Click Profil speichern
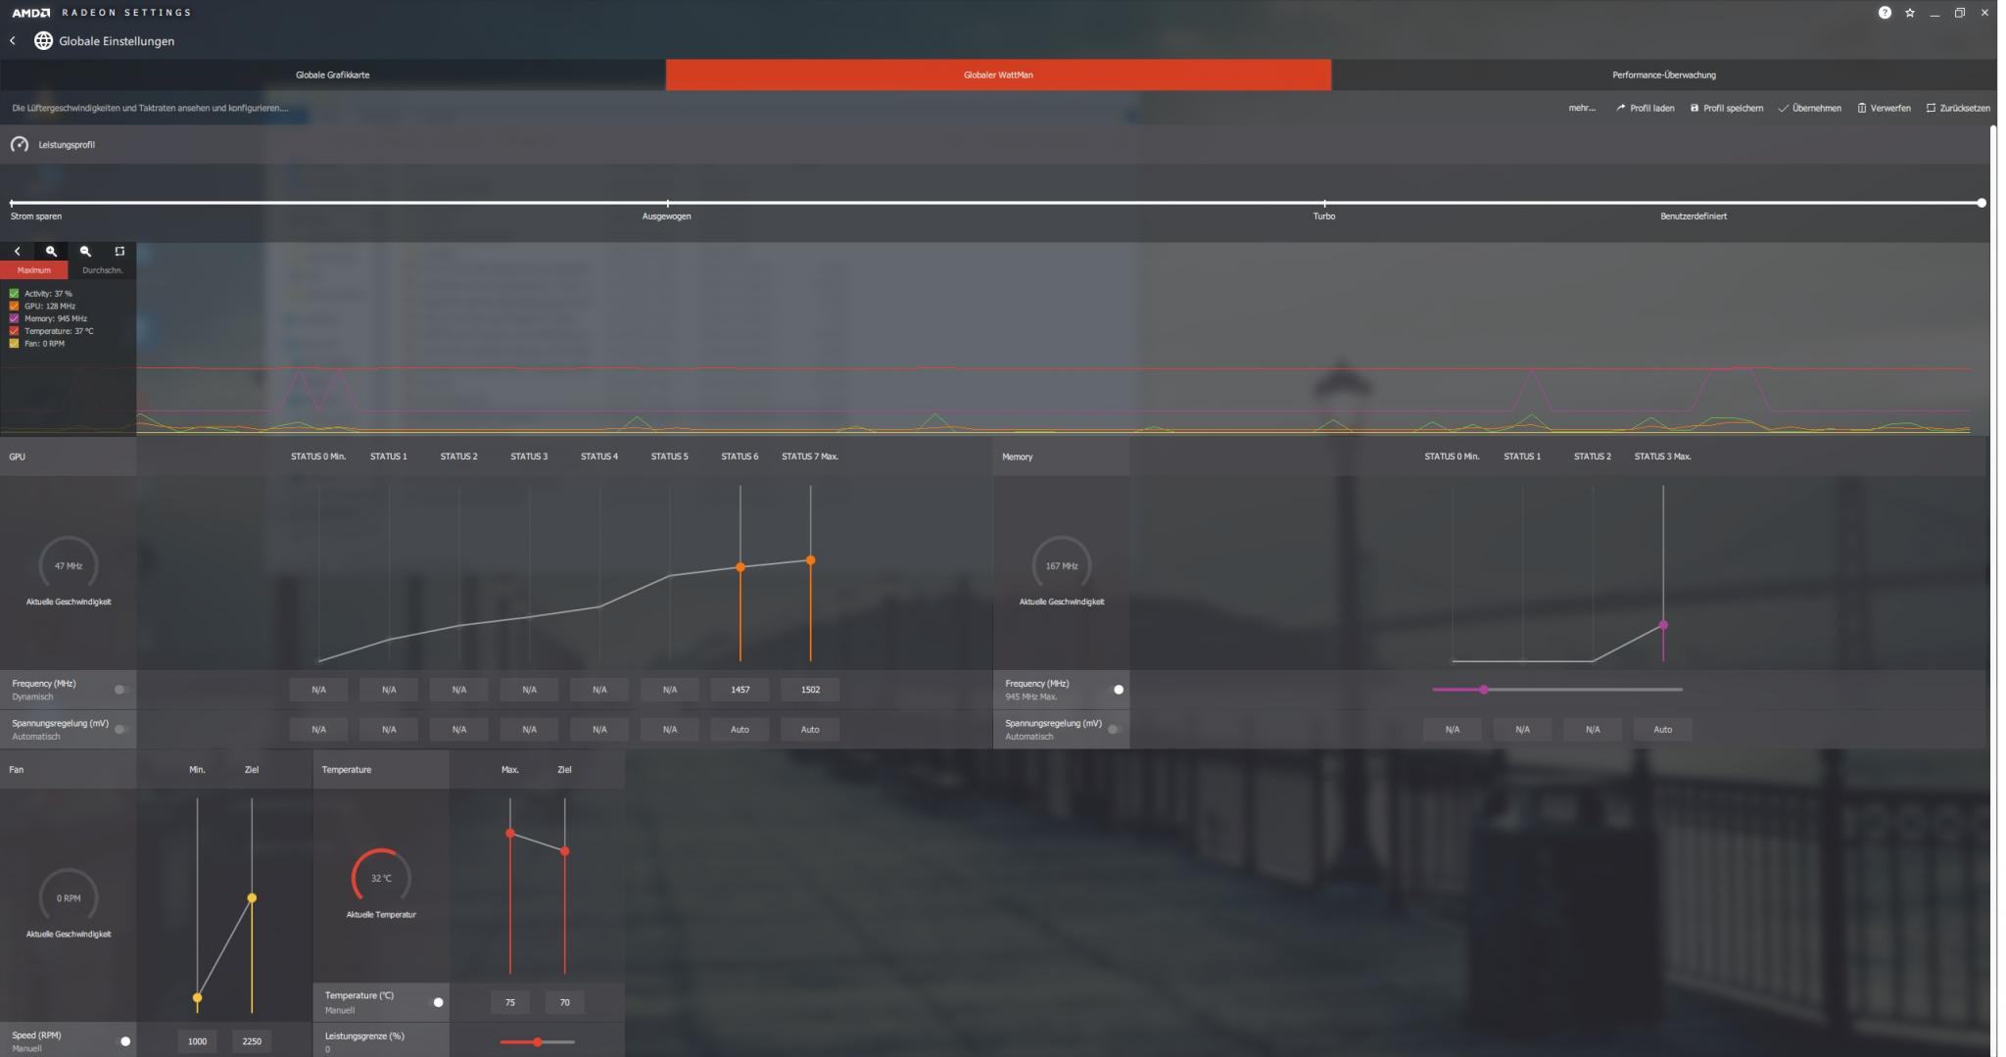The image size is (2006, 1057). 1726,108
